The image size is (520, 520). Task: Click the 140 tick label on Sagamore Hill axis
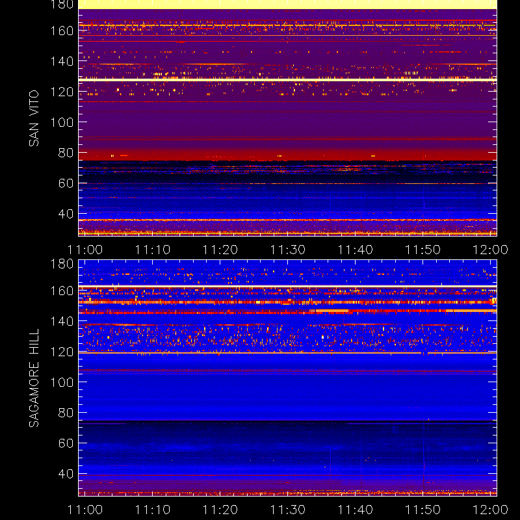pos(62,321)
